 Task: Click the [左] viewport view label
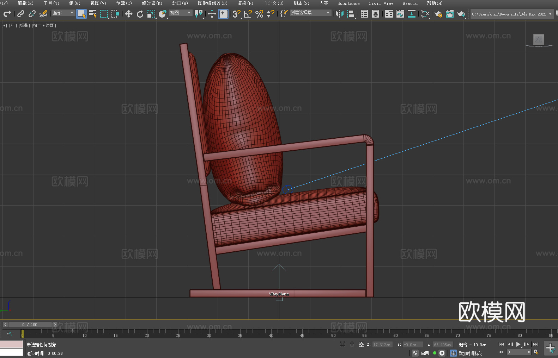pyautogui.click(x=13, y=25)
